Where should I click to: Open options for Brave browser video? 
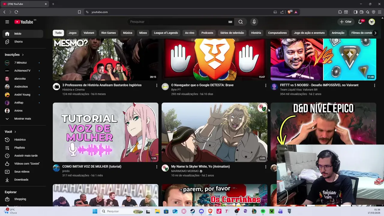click(x=265, y=85)
